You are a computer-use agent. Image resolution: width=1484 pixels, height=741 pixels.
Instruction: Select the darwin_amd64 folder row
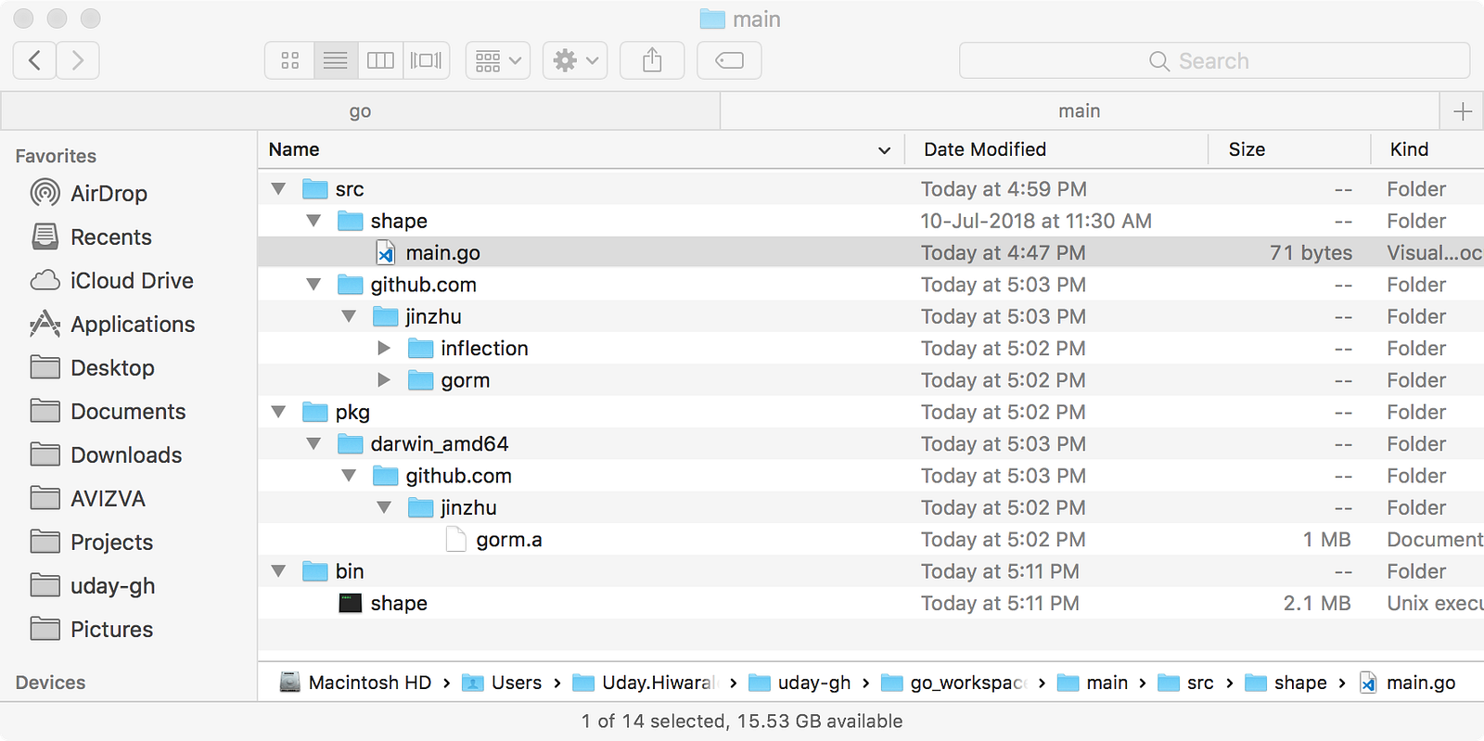pos(871,444)
